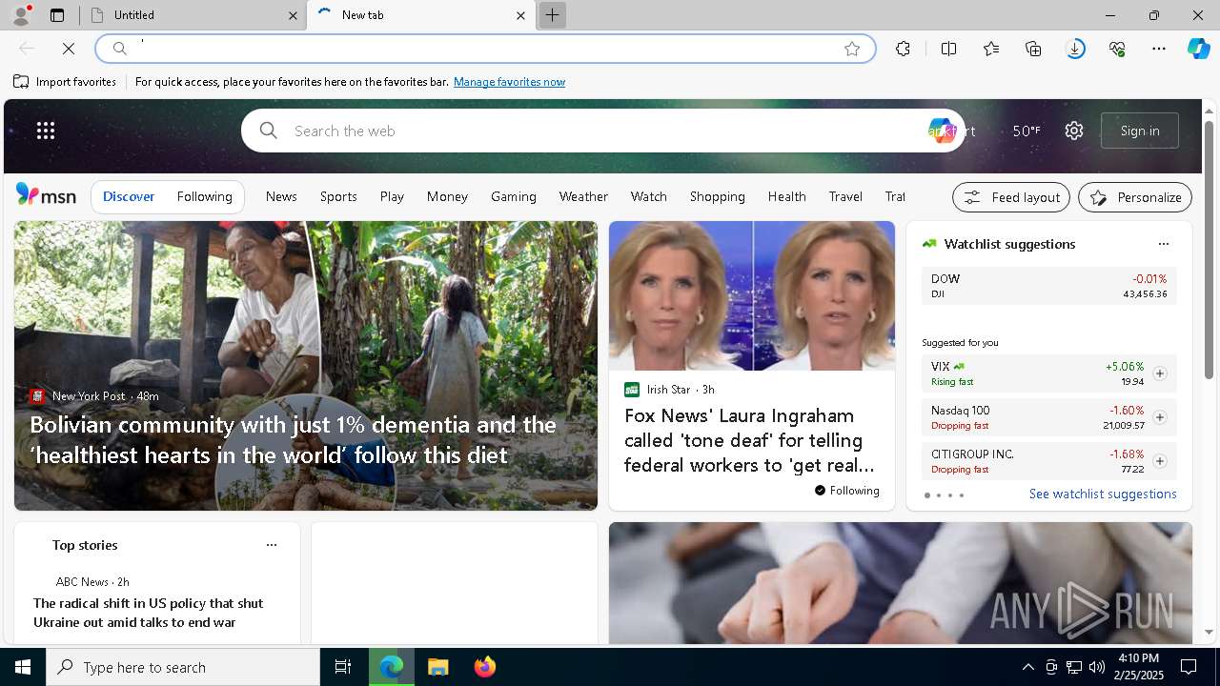
Task: Open Settings and more ellipsis menu
Action: (x=1159, y=49)
